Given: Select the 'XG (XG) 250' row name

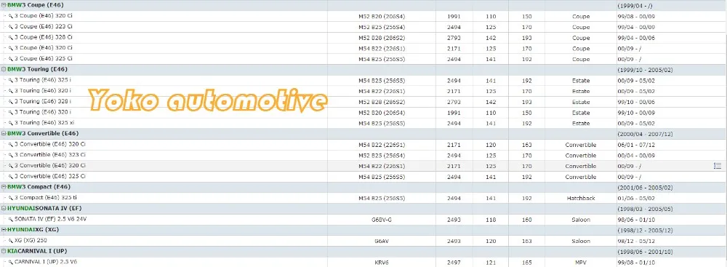Looking at the screenshot, I should point(31,241).
